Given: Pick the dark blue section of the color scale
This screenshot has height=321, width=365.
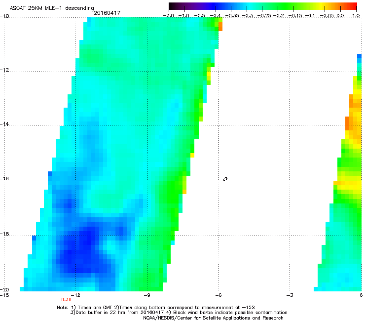Looking at the screenshot, I should [x=213, y=6].
